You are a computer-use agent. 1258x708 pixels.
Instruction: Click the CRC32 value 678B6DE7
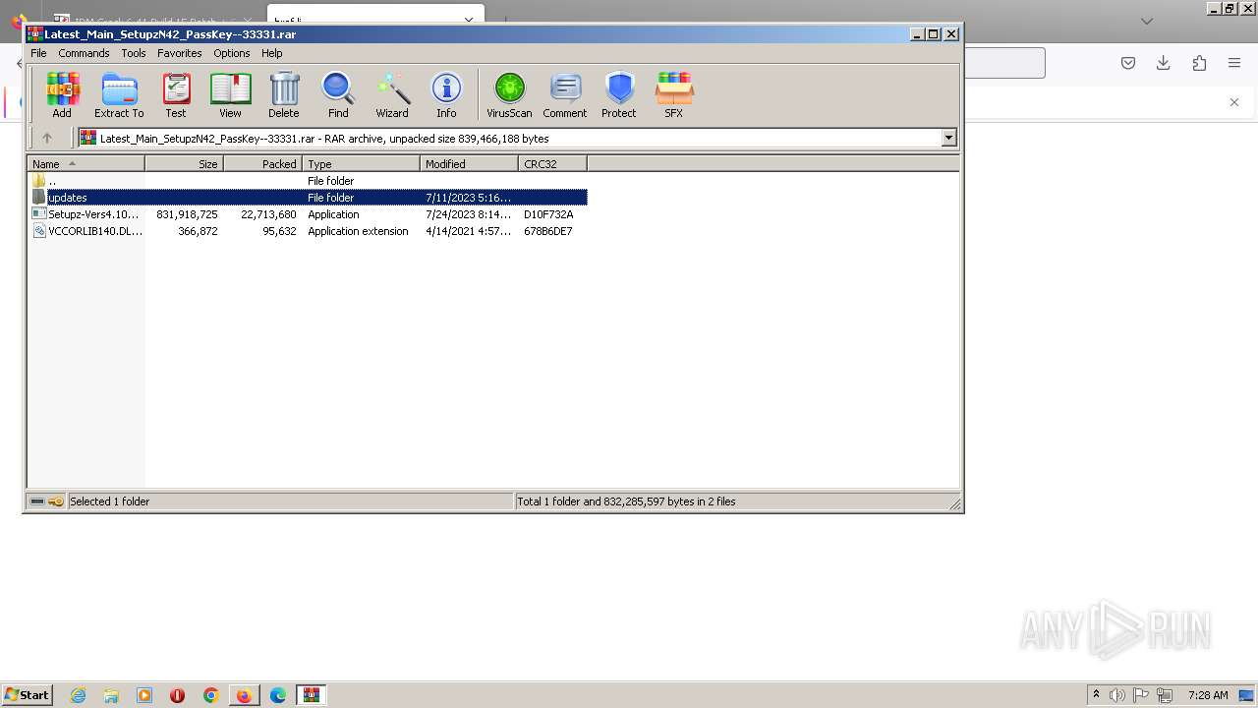(548, 231)
